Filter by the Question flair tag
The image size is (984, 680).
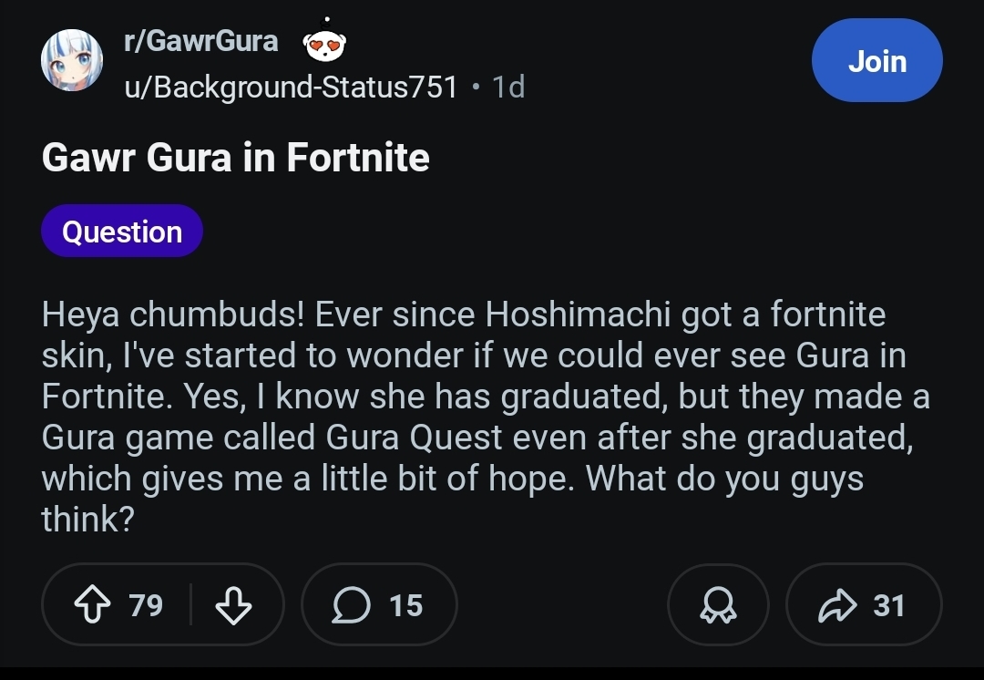coord(122,232)
